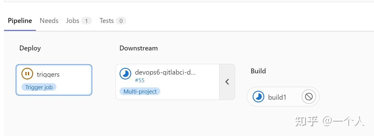Collapse the downstream pipeline with chevron arrow
The width and height of the screenshot is (374, 136).
pos(227,82)
